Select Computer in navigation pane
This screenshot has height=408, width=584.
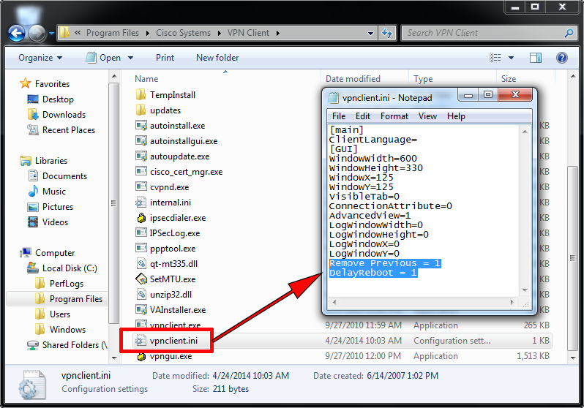click(x=48, y=253)
